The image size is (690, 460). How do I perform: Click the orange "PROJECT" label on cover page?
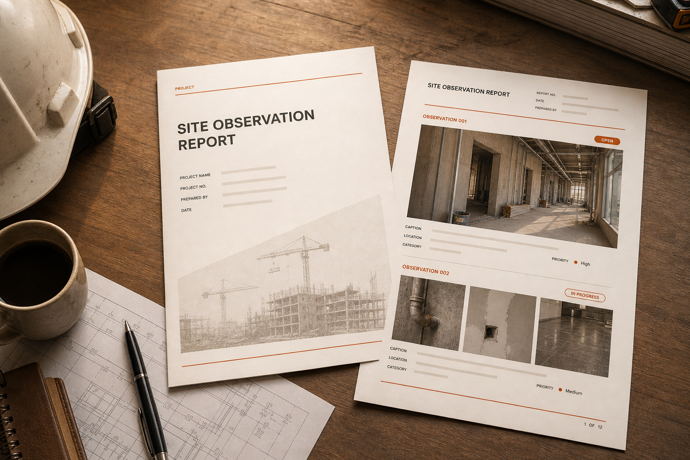point(185,88)
